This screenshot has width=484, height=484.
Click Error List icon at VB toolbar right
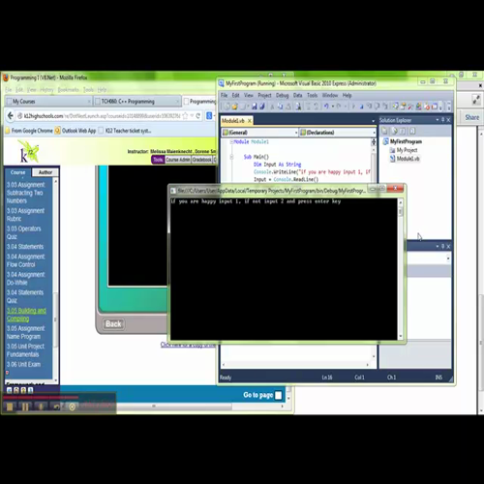(x=427, y=106)
